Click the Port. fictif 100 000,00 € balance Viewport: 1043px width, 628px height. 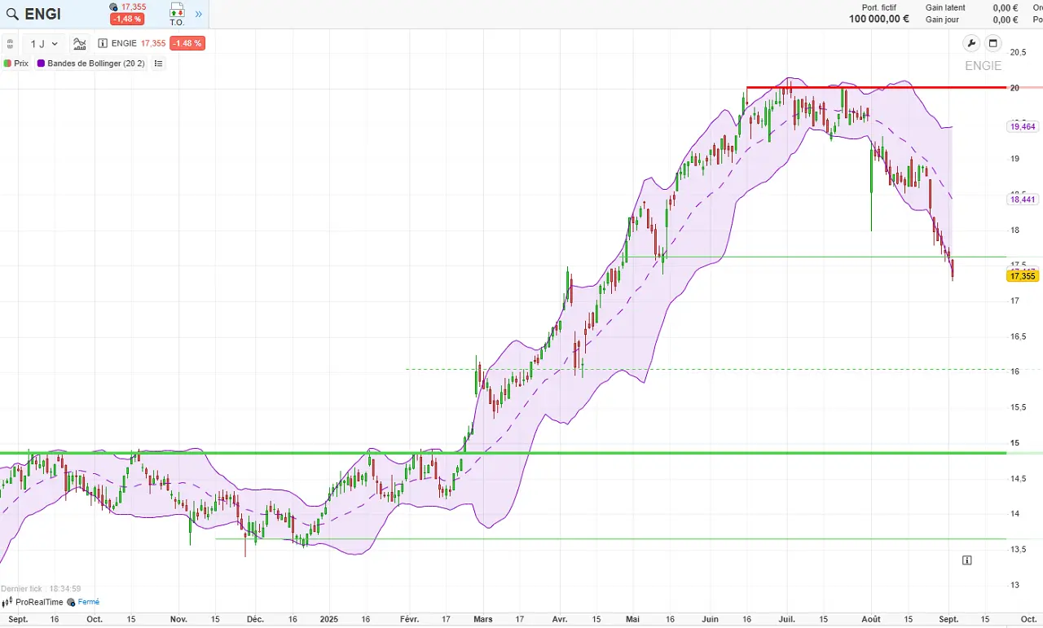click(x=879, y=14)
